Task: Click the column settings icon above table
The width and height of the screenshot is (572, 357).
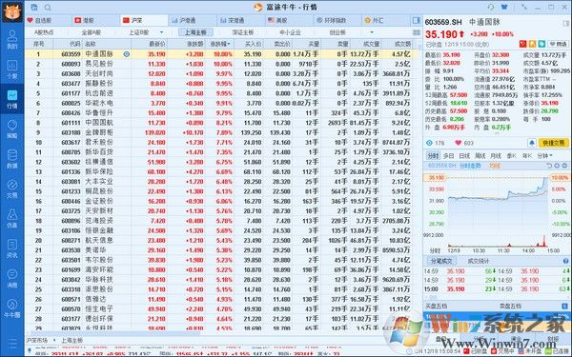Action: [x=417, y=32]
